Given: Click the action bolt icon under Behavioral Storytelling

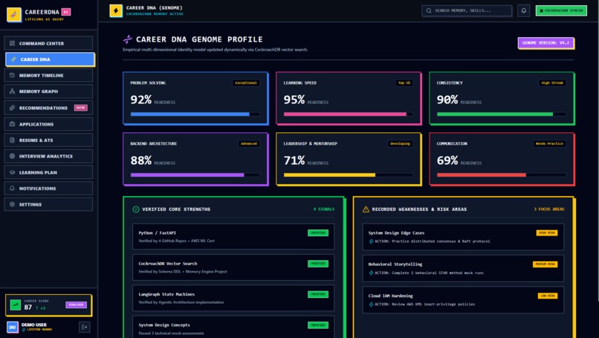Looking at the screenshot, I should (371, 273).
